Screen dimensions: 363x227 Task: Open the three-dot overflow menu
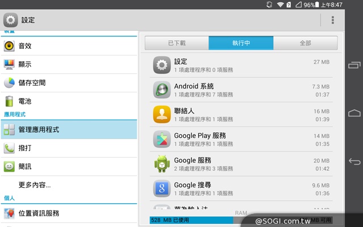coord(332,20)
